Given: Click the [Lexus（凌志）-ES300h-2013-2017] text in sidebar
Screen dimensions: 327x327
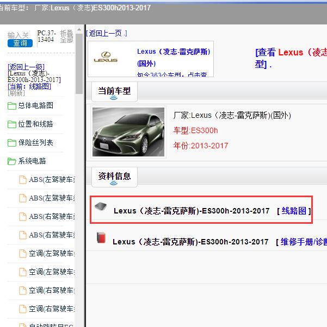Looking at the screenshot, I should tap(34, 77).
